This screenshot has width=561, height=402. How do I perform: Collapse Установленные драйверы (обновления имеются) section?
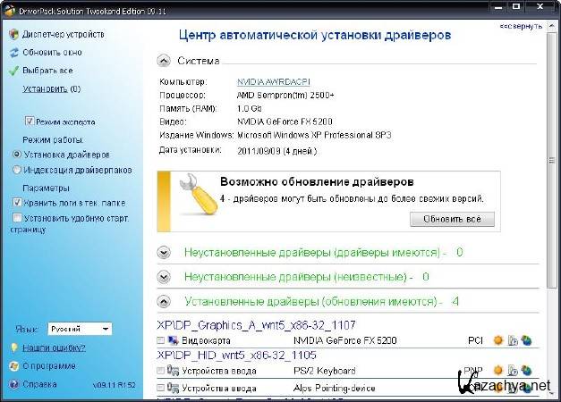[164, 302]
